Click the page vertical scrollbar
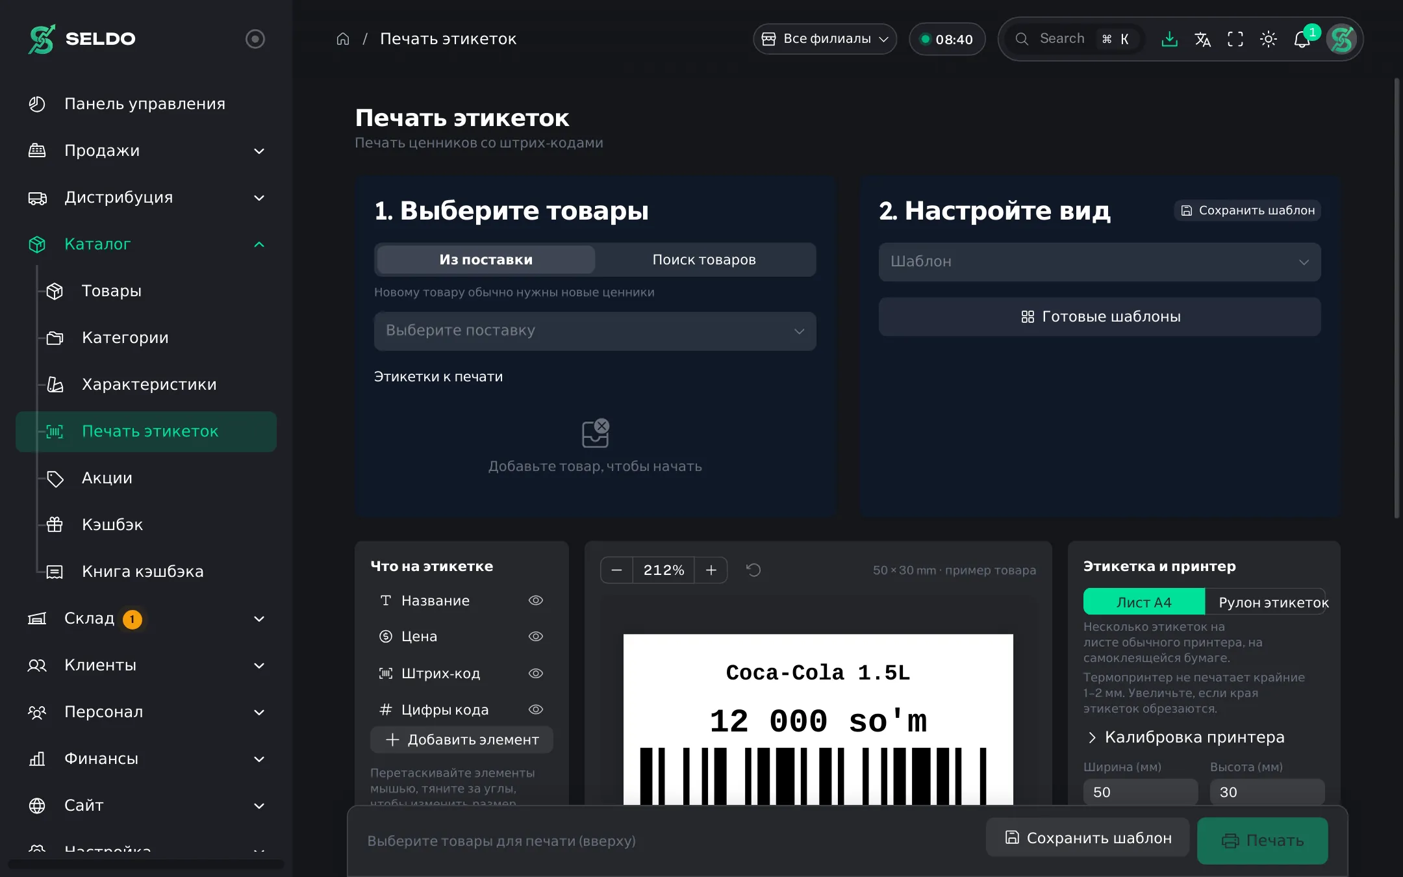The width and height of the screenshot is (1403, 877). [x=1397, y=299]
